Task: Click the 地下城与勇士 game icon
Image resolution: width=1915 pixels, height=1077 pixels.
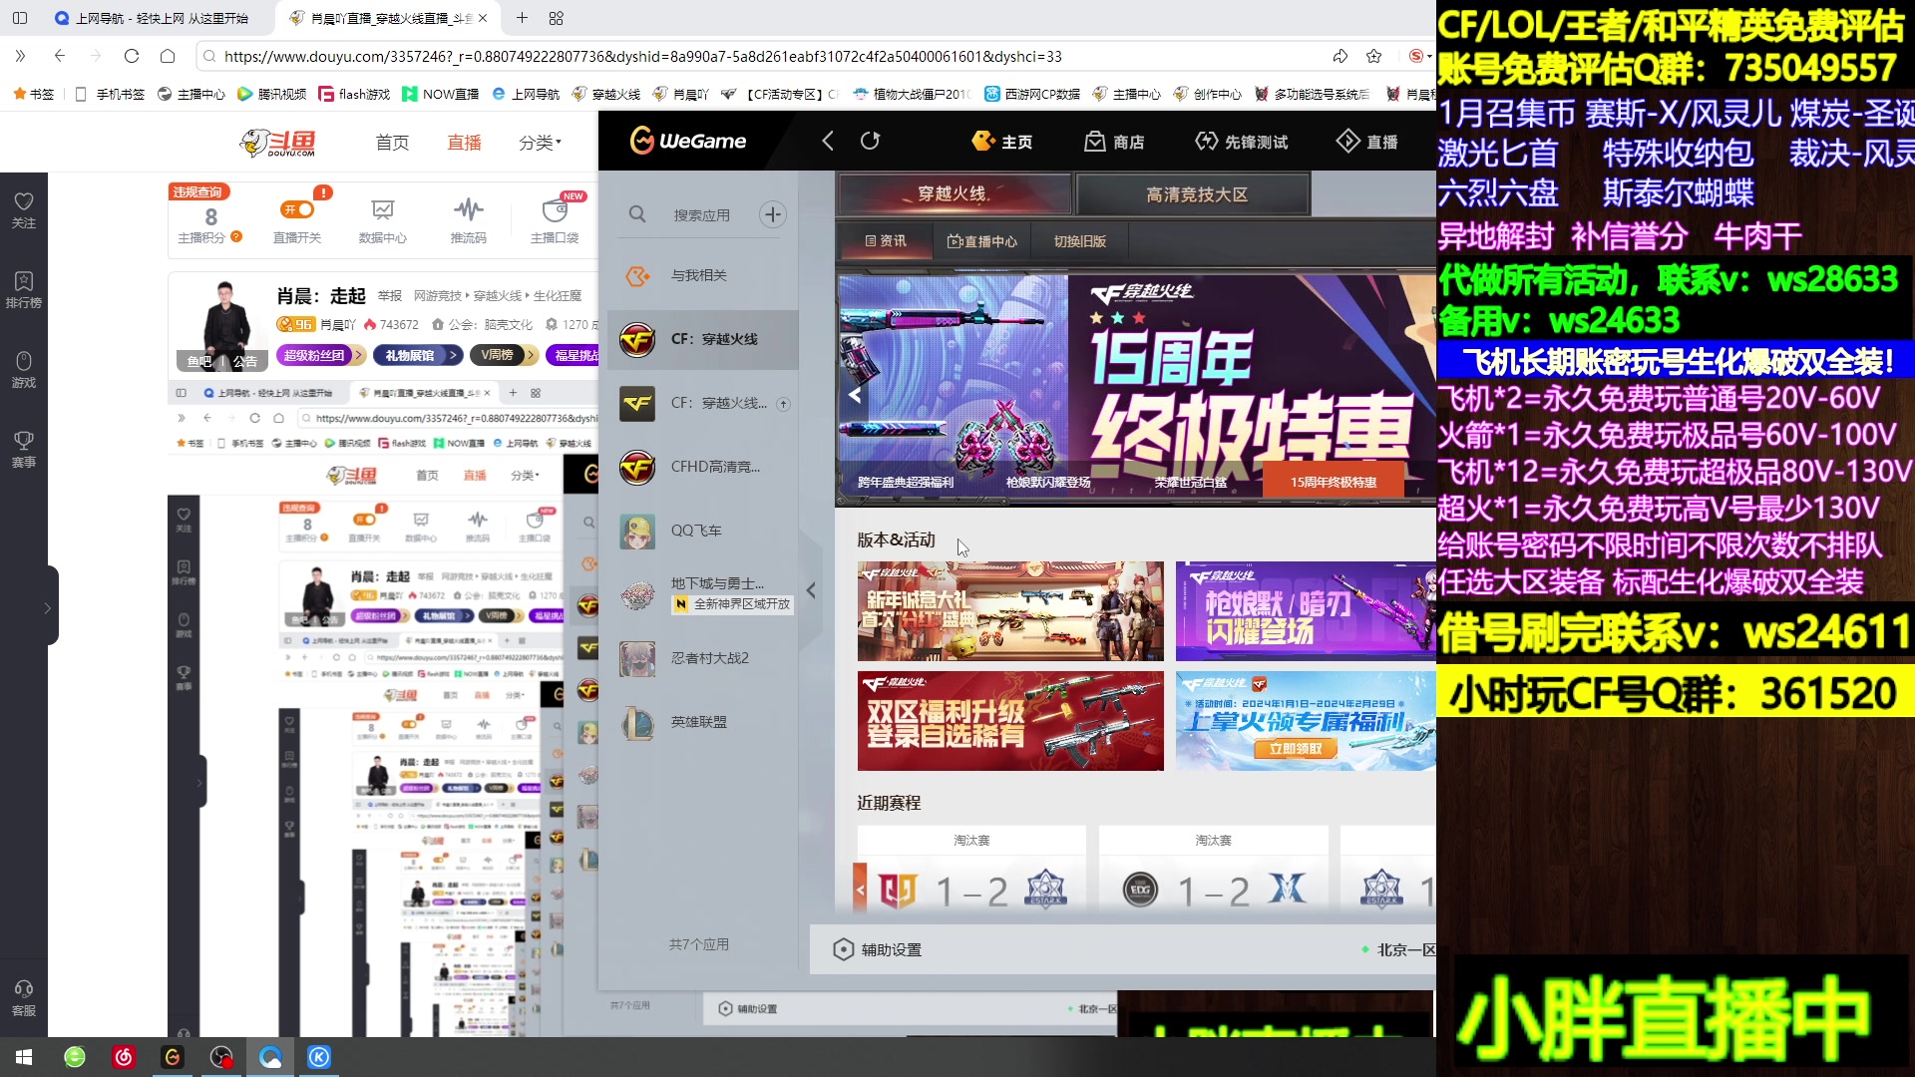Action: pyautogui.click(x=637, y=594)
